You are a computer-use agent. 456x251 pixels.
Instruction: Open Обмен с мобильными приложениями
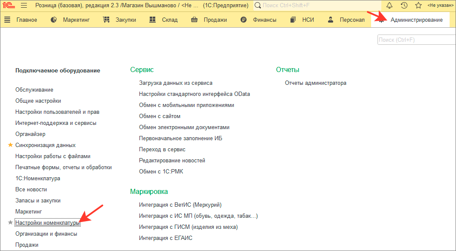tap(186, 105)
